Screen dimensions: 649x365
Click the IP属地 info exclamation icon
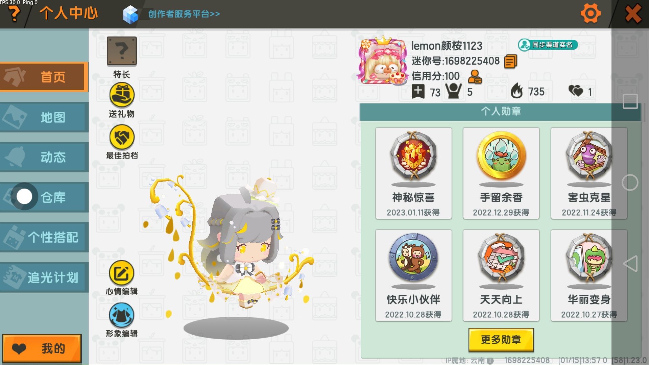pyautogui.click(x=490, y=361)
